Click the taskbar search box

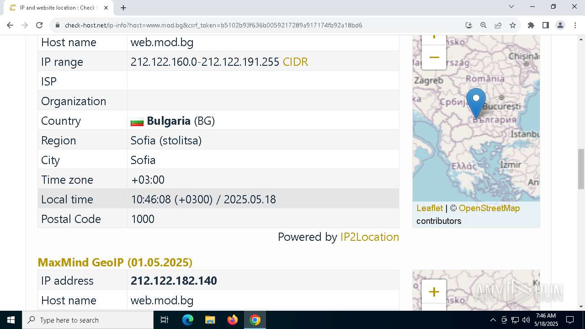[x=88, y=320]
